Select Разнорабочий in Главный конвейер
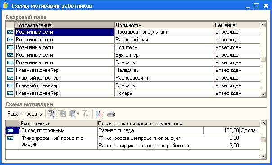This screenshot has height=165, width=272. click(x=164, y=78)
